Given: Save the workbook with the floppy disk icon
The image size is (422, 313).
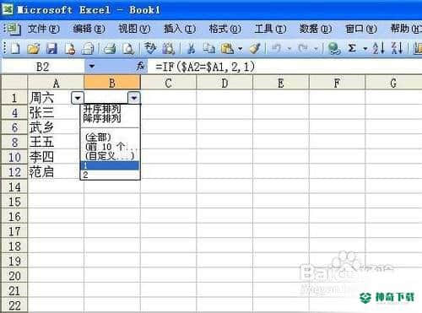Looking at the screenshot, I should click(51, 49).
